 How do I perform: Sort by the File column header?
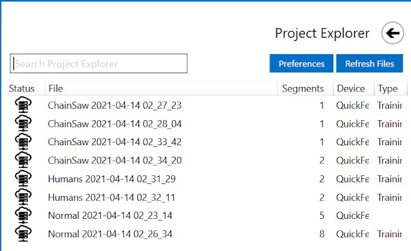(x=56, y=89)
